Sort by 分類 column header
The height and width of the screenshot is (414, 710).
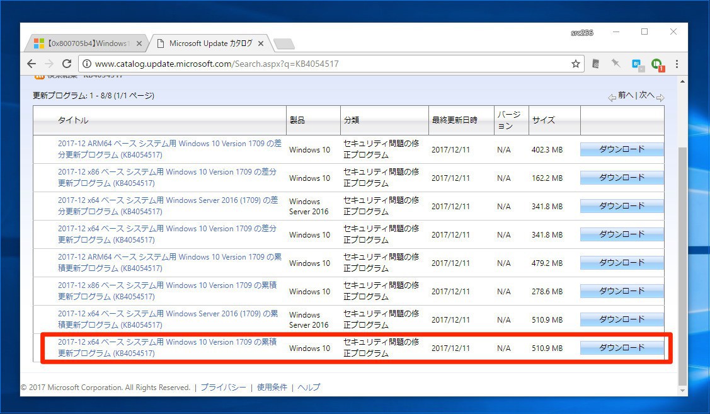pos(352,120)
